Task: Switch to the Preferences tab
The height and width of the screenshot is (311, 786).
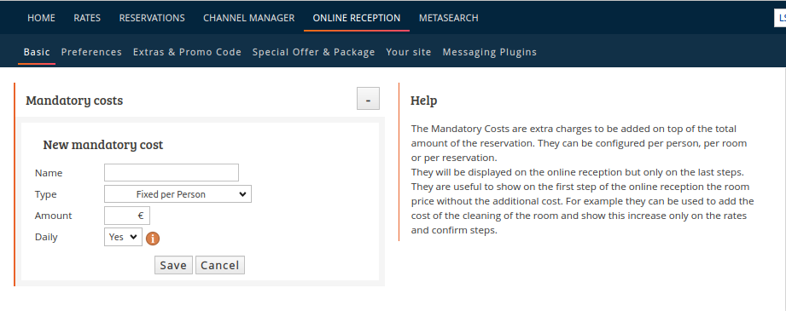Action: click(x=91, y=52)
